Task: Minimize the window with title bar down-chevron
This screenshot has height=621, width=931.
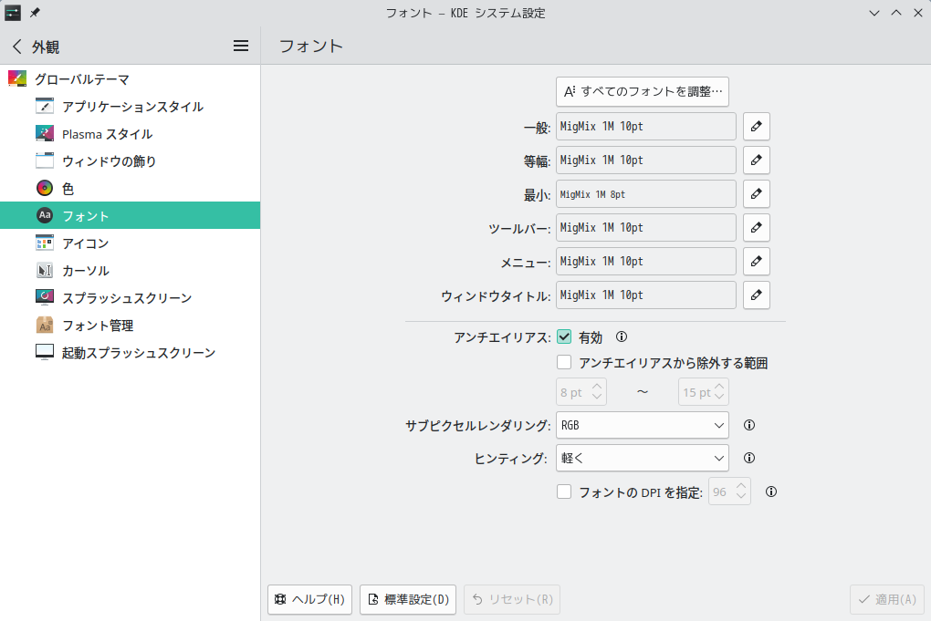Action: pyautogui.click(x=874, y=13)
